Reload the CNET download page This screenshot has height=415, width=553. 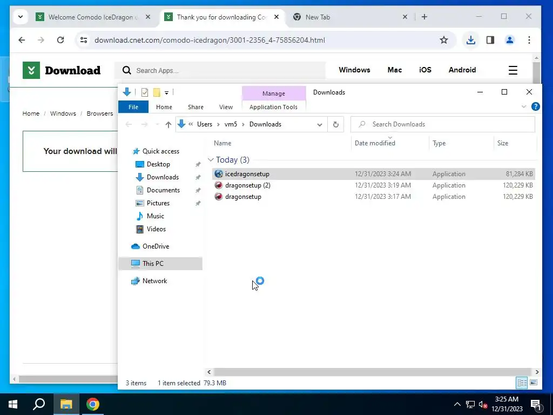[60, 40]
